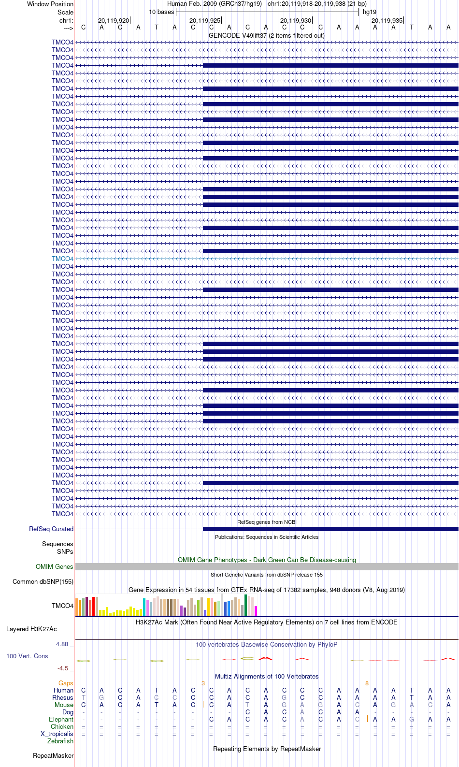The height and width of the screenshot is (767, 459).
Task: Select the Mouse alignment row label
Action: 64,705
